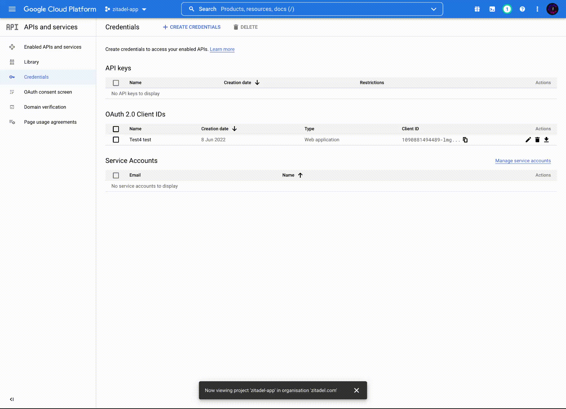This screenshot has height=409, width=566.
Task: Select all API keys checkbox
Action: click(116, 83)
